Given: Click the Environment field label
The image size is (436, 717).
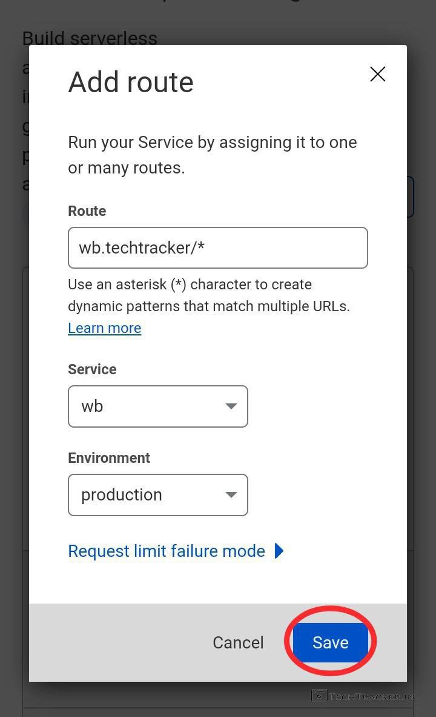Looking at the screenshot, I should 109,458.
